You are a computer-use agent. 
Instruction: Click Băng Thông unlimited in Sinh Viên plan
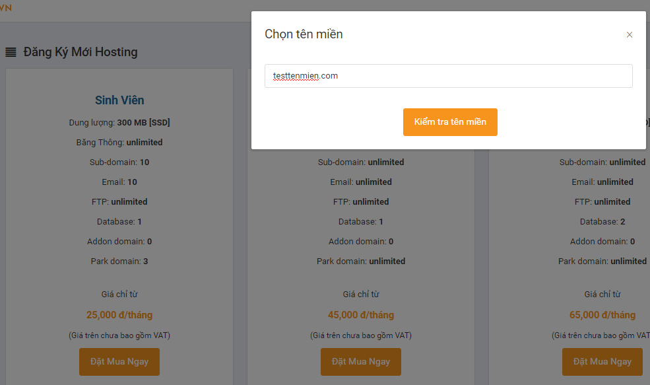[119, 142]
